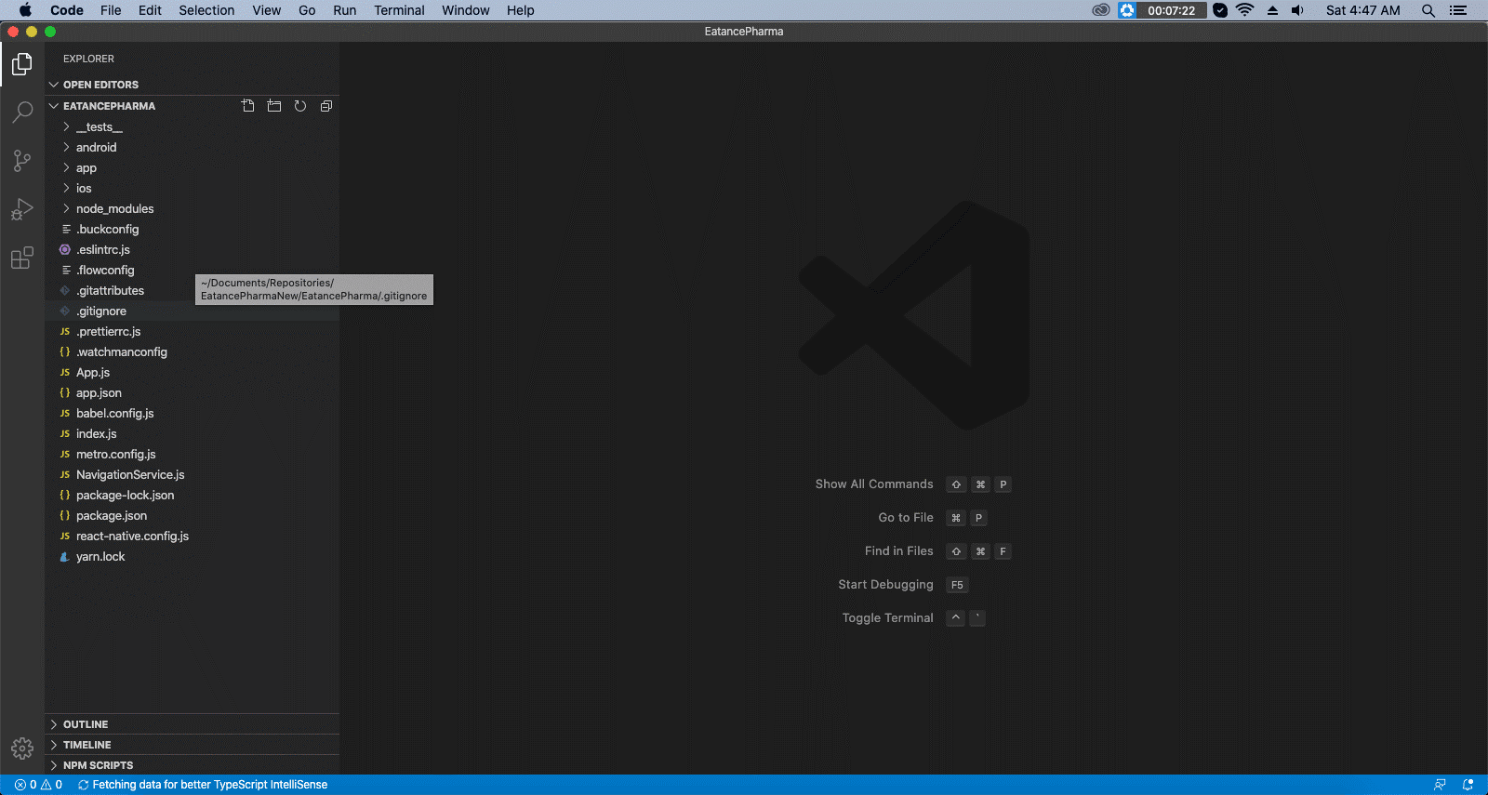Open the Run and Debug view
The image size is (1488, 795).
[22, 209]
